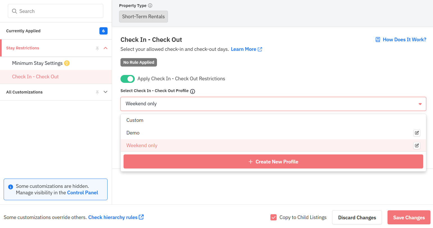Click pin icon next to All Customizations

click(x=97, y=92)
